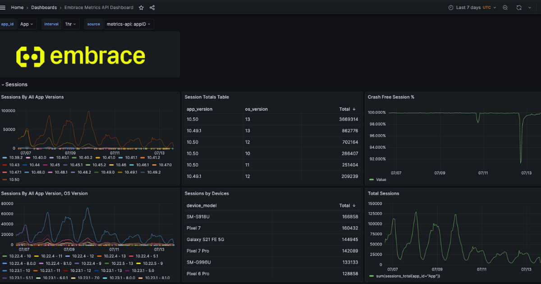This screenshot has height=284, width=541.
Task: Click Embrace Metrics API Dashboard breadcrumb
Action: [x=99, y=8]
